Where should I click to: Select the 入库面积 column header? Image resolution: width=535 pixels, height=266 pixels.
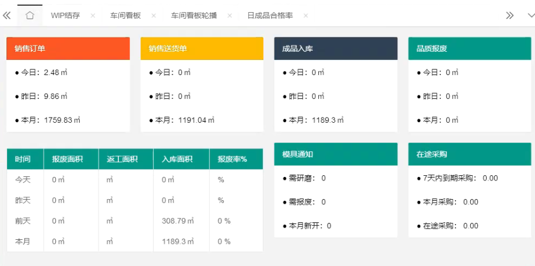point(181,159)
